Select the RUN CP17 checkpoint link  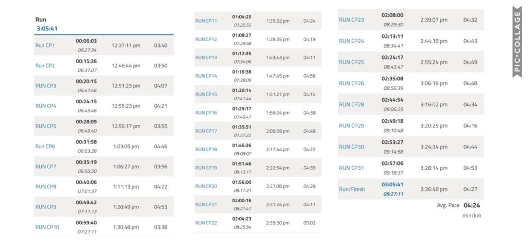coord(206,131)
